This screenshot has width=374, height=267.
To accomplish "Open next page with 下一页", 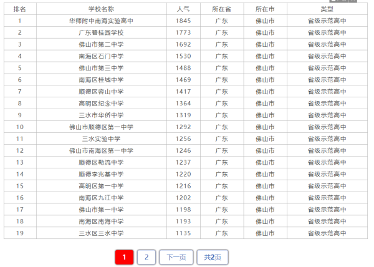I will (176, 257).
